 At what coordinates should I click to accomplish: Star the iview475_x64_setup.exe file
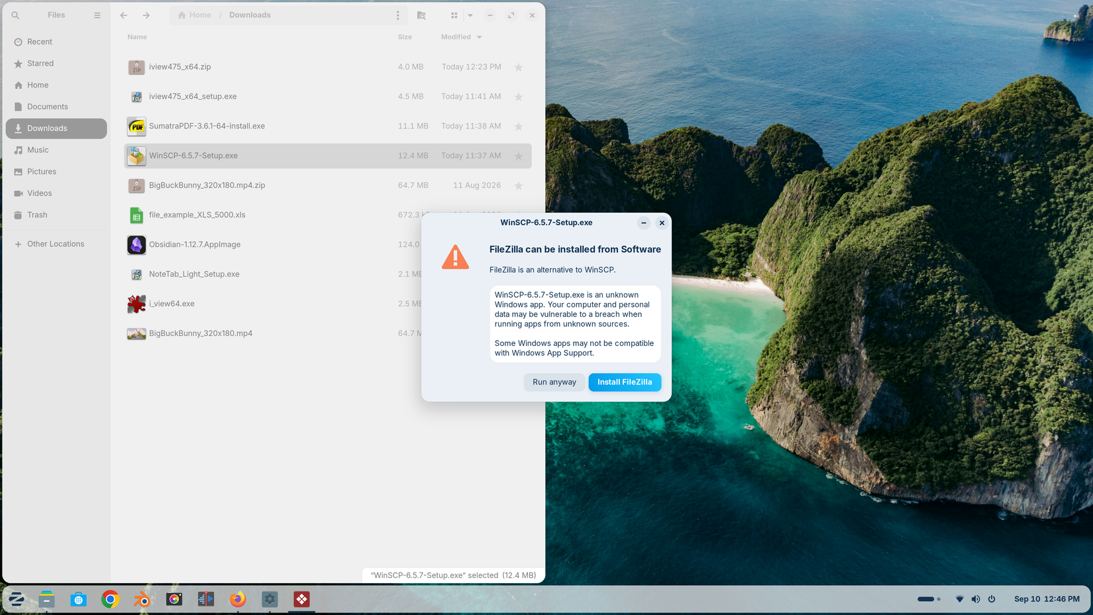pyautogui.click(x=519, y=97)
